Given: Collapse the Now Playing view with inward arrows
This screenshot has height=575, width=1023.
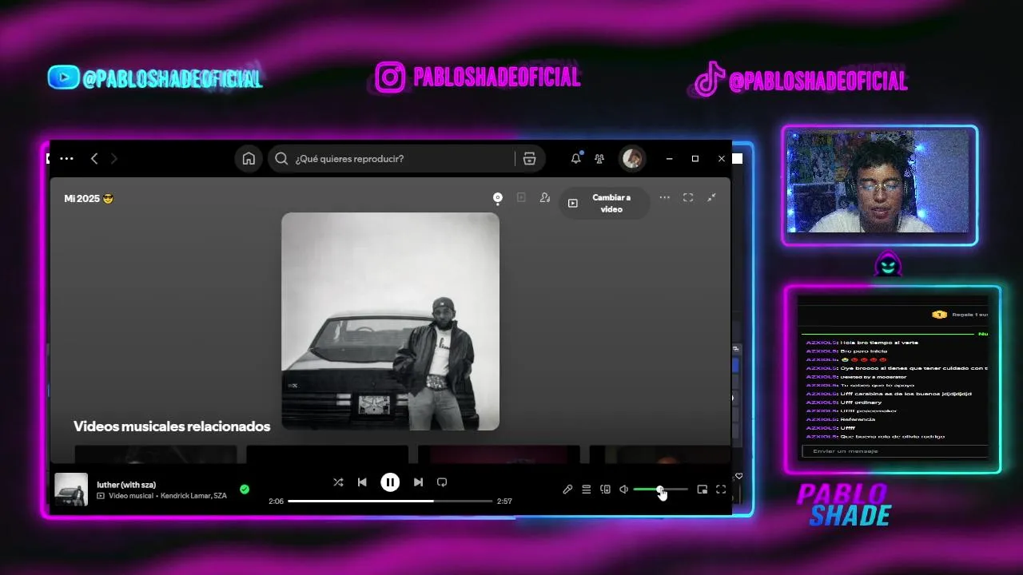Looking at the screenshot, I should pos(711,197).
